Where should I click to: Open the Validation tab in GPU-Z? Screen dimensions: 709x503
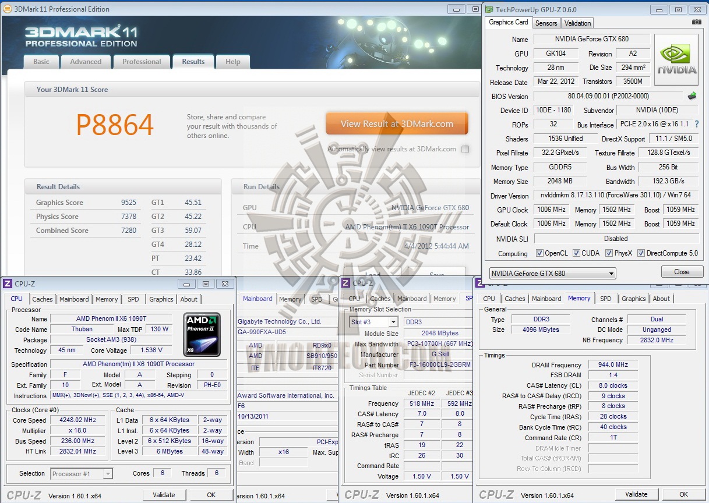click(578, 23)
